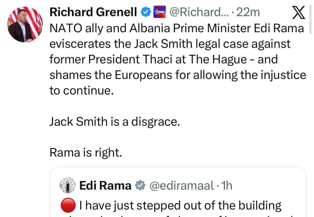Open Richard Grenell's profile picture

pyautogui.click(x=25, y=24)
